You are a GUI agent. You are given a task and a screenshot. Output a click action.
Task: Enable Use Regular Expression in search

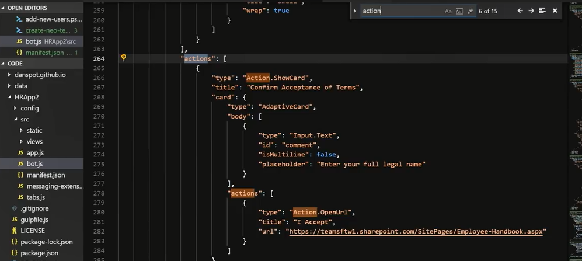point(470,11)
